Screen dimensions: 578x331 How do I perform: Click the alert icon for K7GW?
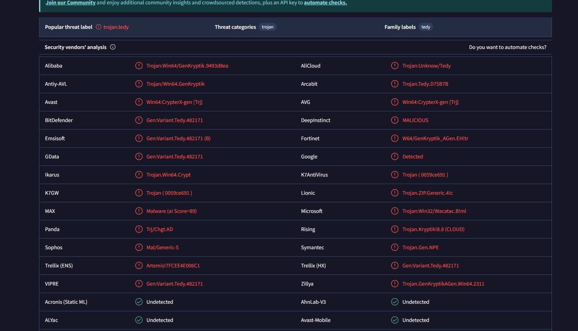click(x=139, y=193)
